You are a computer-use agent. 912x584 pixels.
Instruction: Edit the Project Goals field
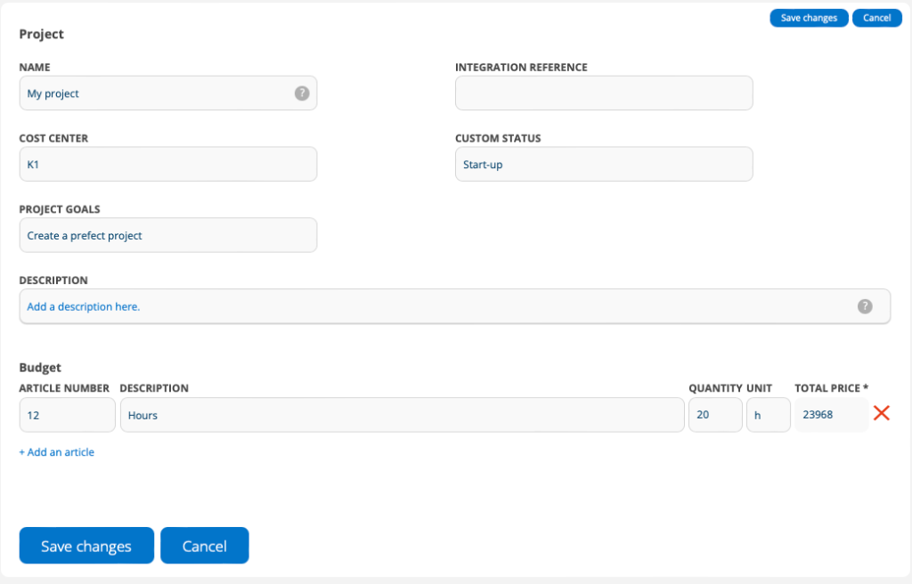[167, 236]
